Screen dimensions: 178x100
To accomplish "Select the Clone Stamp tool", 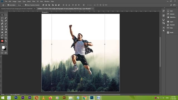I will [2, 26].
